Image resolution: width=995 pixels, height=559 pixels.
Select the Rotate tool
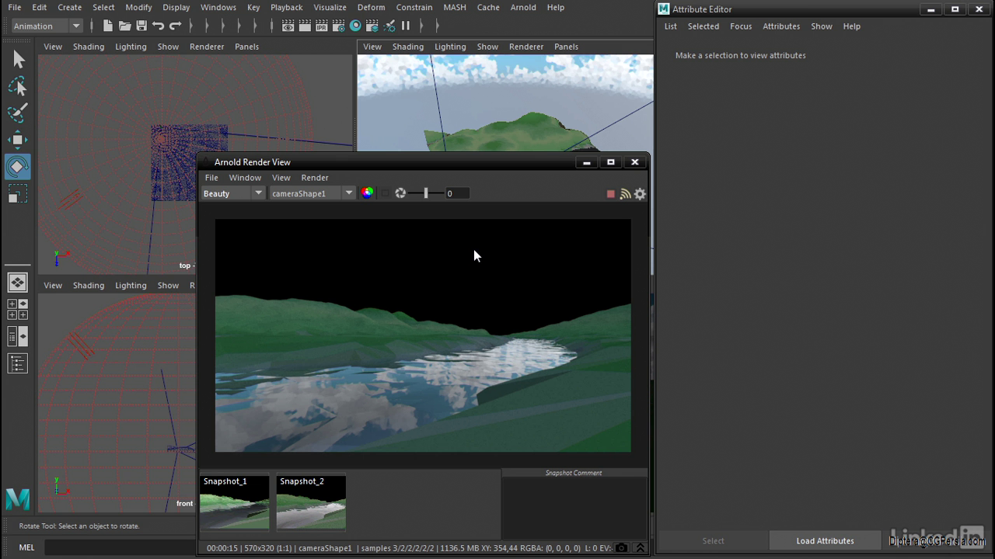pyautogui.click(x=17, y=167)
